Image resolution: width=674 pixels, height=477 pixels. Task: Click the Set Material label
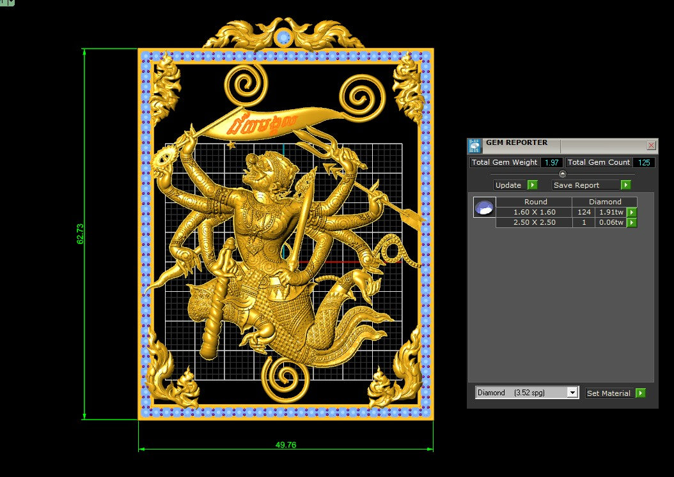(x=609, y=393)
